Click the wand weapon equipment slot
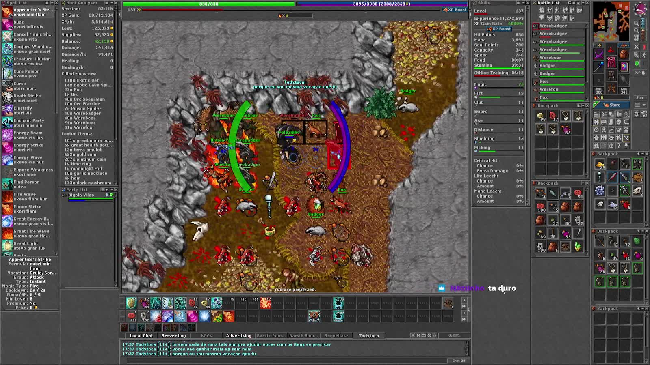Screen dimensions: 650x365 (x=598, y=67)
